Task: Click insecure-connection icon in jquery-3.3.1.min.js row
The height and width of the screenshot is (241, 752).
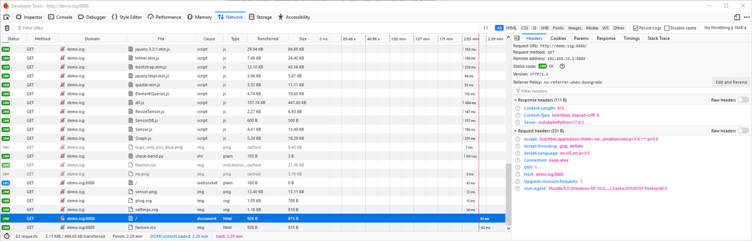Action: [62, 49]
